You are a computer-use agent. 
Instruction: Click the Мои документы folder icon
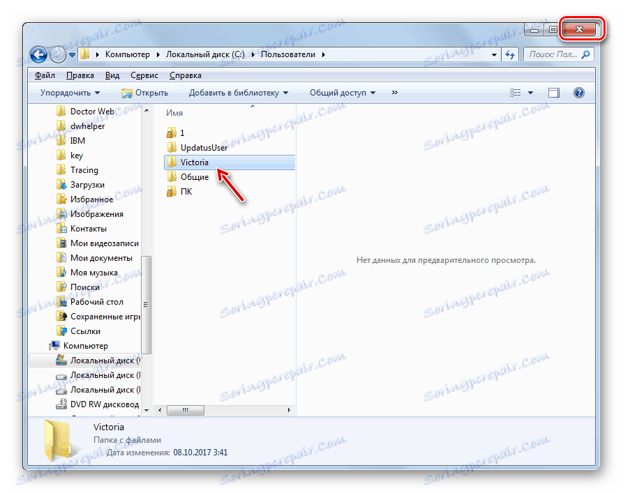pos(61,258)
